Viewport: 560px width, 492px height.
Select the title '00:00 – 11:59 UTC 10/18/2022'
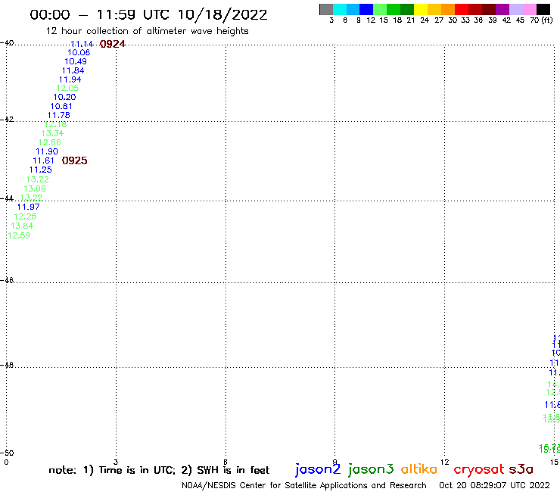[148, 14]
